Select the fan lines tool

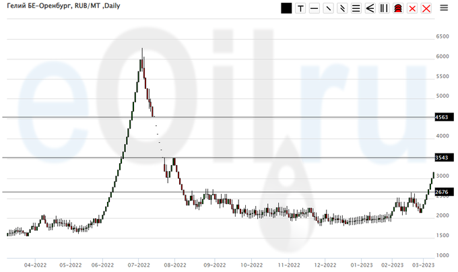[x=370, y=9]
